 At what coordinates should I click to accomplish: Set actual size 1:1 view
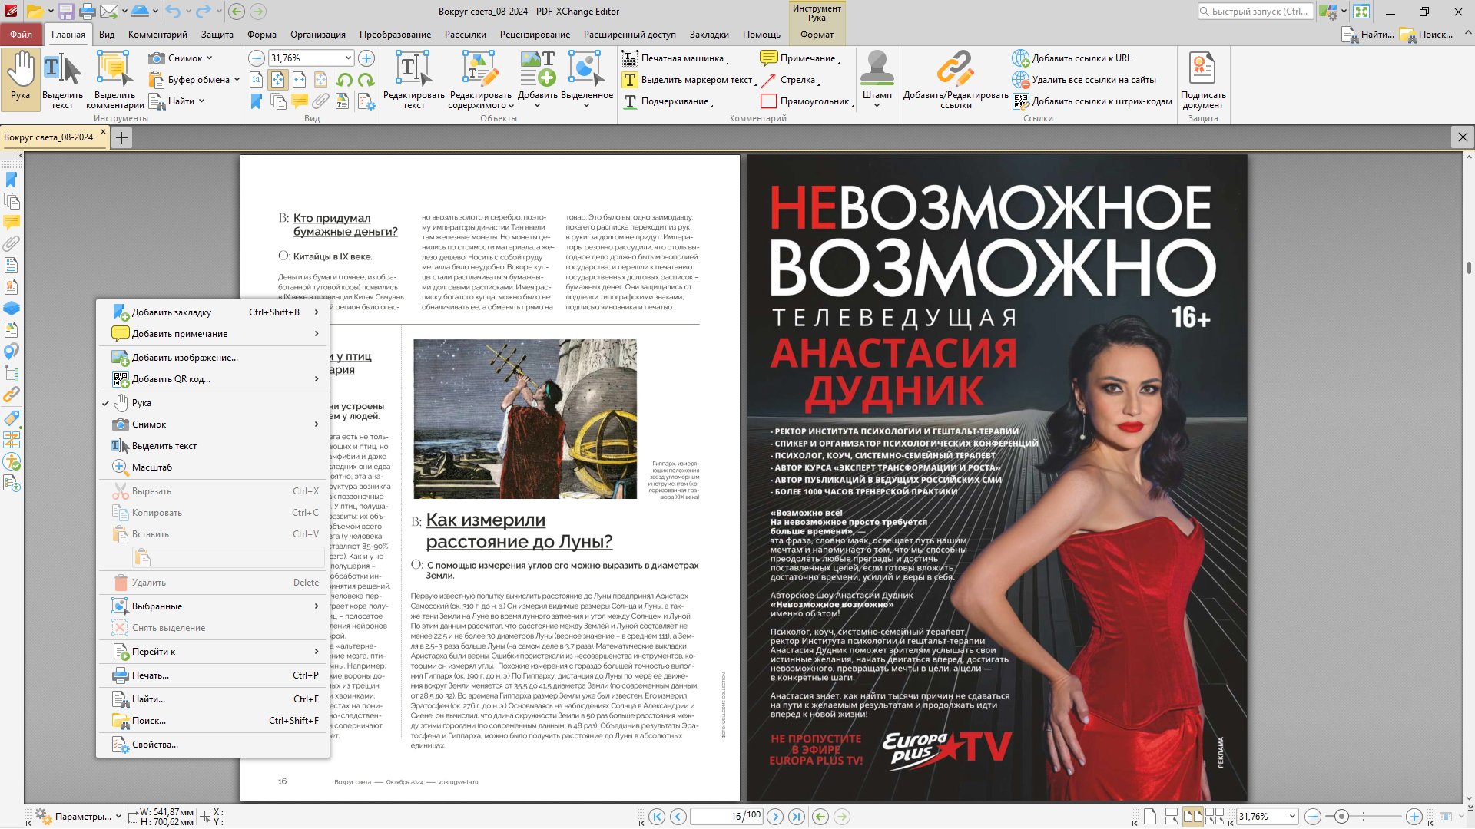257,80
